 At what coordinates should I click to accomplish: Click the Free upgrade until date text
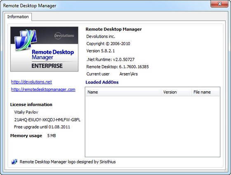[42, 127]
